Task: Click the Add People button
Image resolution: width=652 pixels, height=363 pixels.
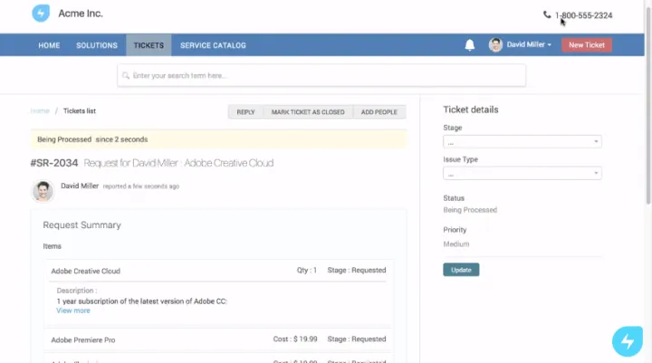Action: pyautogui.click(x=379, y=112)
